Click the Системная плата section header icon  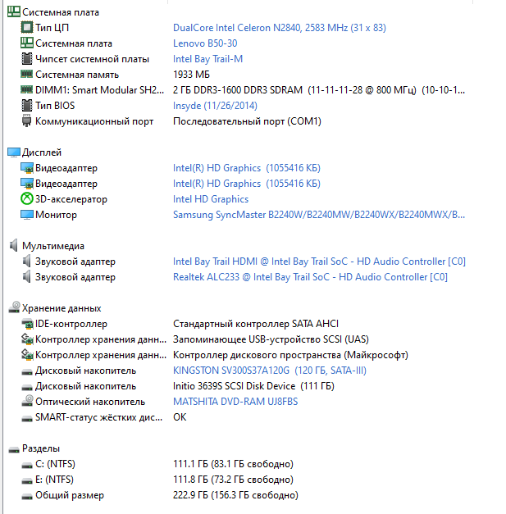14,11
